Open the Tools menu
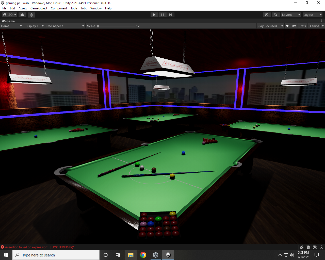Screen dimensions: 325x260 coord(74,8)
